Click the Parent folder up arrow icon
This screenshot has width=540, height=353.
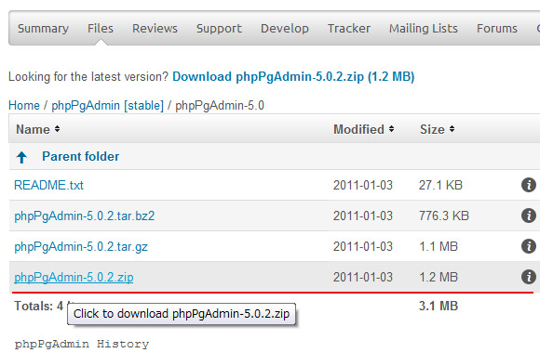point(21,157)
